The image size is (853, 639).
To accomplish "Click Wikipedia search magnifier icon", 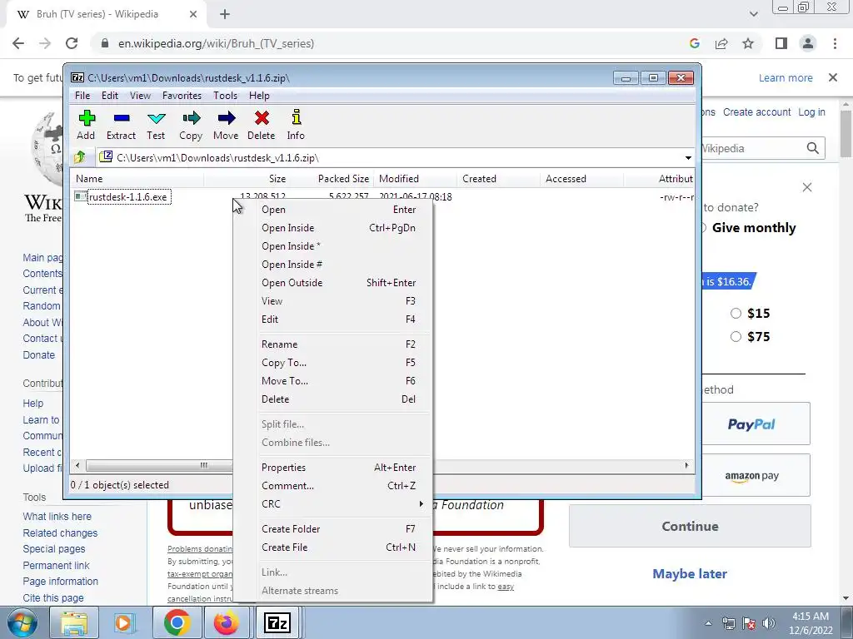I will (813, 148).
